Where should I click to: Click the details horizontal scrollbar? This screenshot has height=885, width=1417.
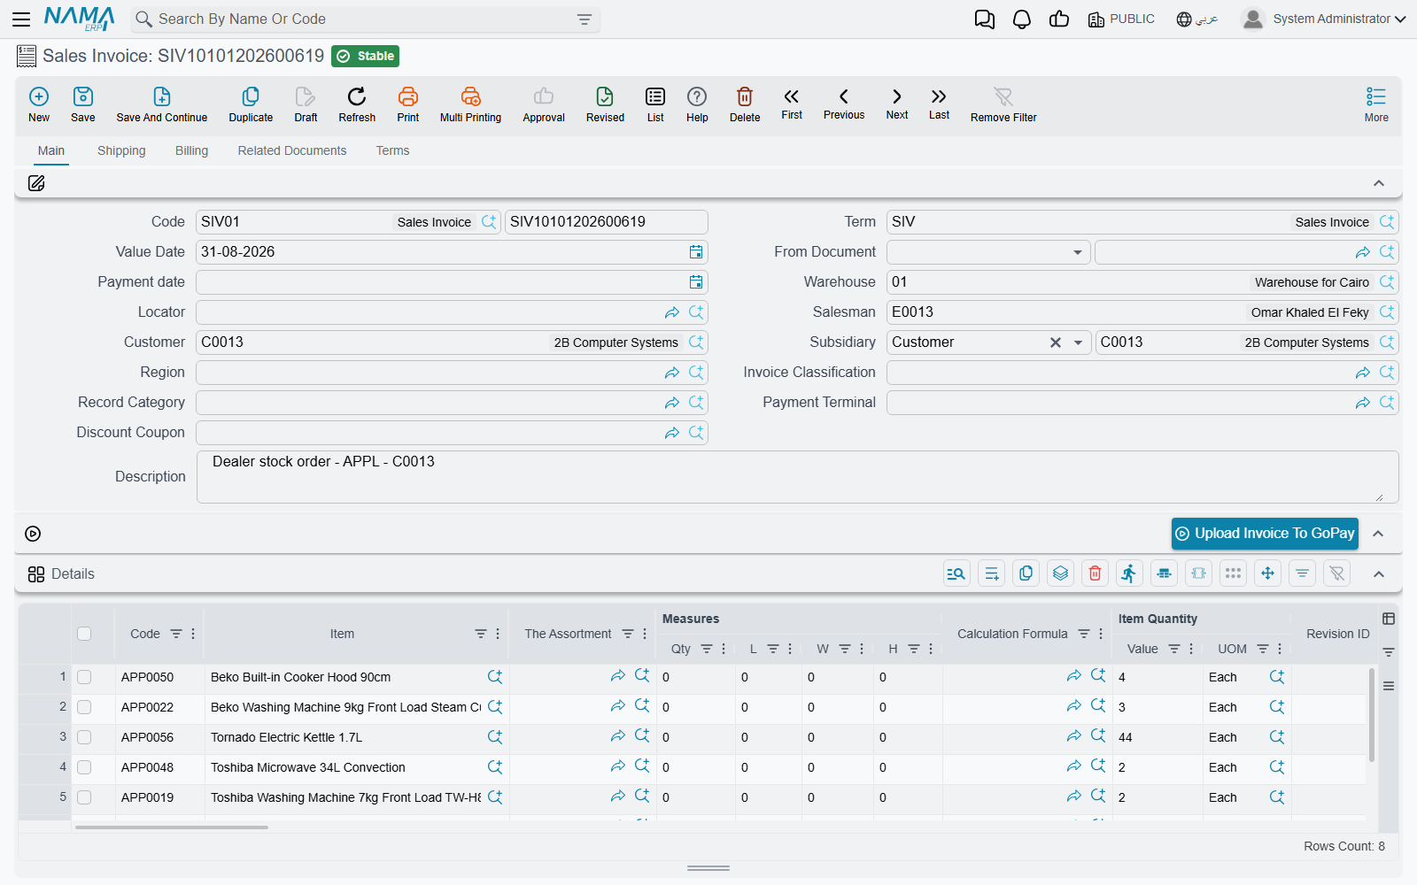pos(172,827)
